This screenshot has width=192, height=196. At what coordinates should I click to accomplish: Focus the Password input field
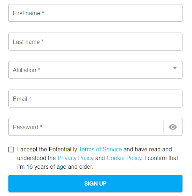point(86,127)
